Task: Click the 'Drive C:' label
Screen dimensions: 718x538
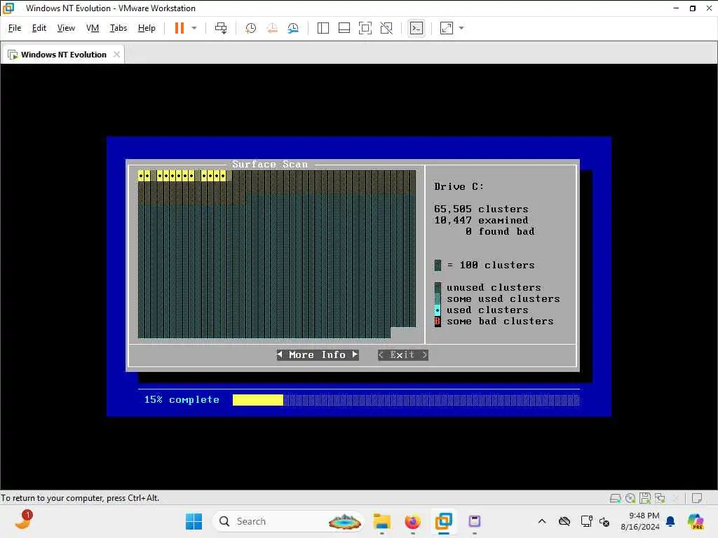Action: click(459, 186)
